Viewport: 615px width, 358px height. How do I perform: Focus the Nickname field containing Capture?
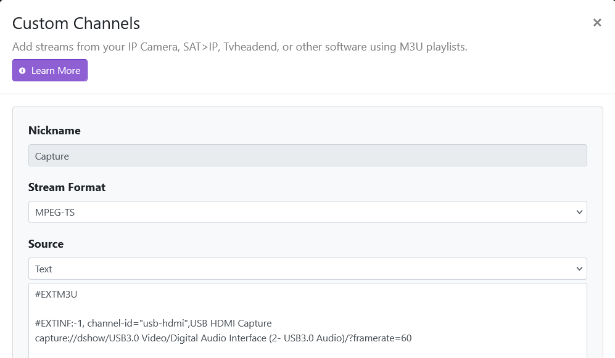point(307,155)
